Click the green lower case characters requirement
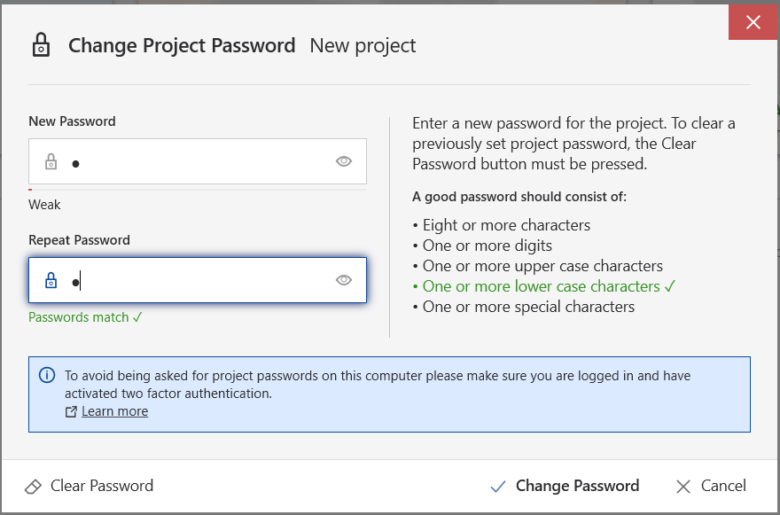 (x=544, y=286)
